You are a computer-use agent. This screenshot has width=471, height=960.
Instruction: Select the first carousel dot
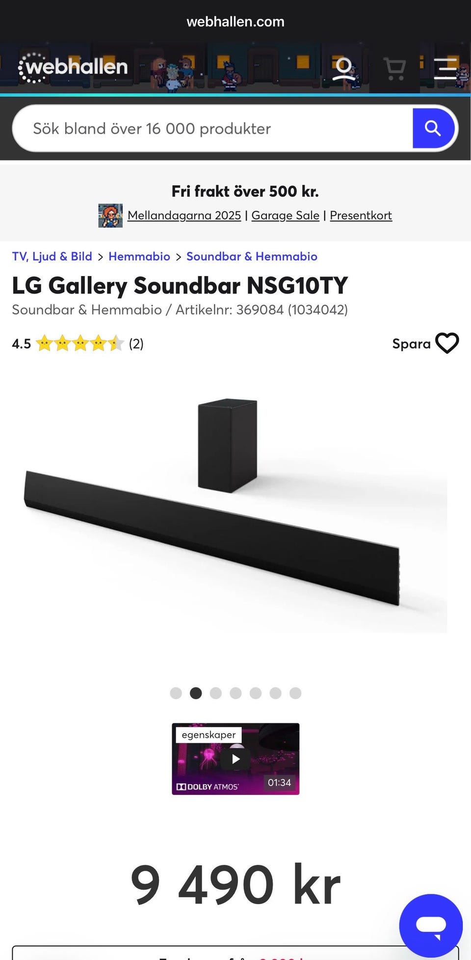pyautogui.click(x=176, y=693)
